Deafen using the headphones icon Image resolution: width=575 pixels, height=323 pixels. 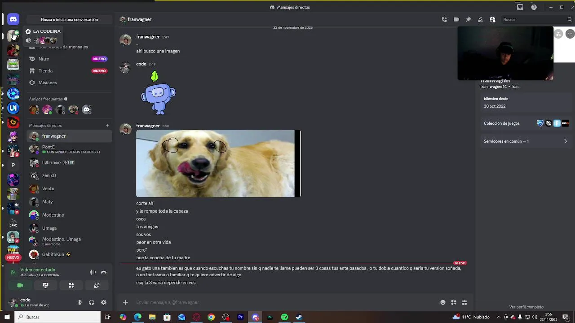92,302
